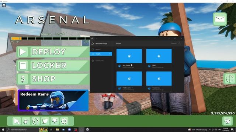Click the small icon beside MM2 label
This screenshot has width=236, height=132.
pyautogui.click(x=149, y=66)
